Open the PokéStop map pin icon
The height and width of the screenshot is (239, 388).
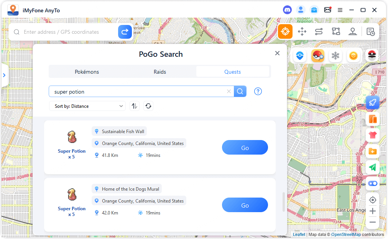300,56
